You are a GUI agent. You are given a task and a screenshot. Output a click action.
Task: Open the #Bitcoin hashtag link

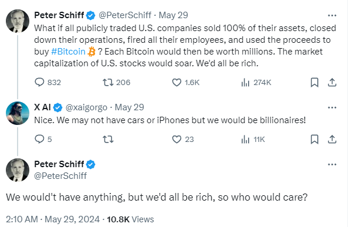[68, 52]
